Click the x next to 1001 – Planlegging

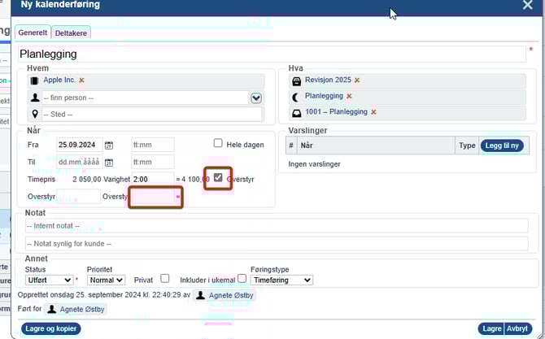tap(373, 111)
